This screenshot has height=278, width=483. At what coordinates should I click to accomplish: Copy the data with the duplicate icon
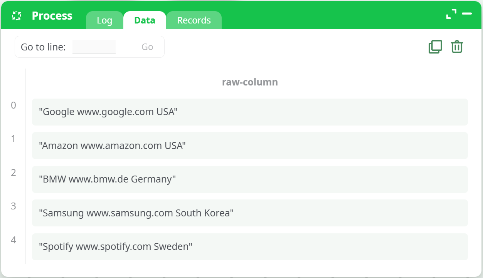pyautogui.click(x=435, y=47)
